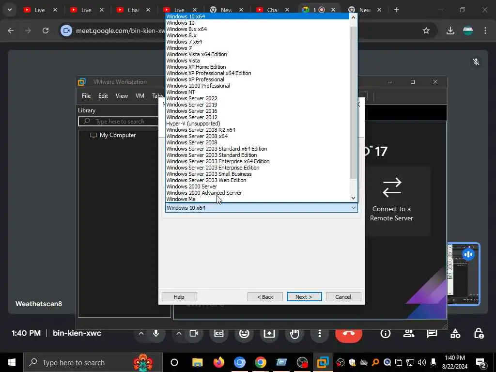The height and width of the screenshot is (372, 496).
Task: Open the in-call chat icon
Action: 432,333
